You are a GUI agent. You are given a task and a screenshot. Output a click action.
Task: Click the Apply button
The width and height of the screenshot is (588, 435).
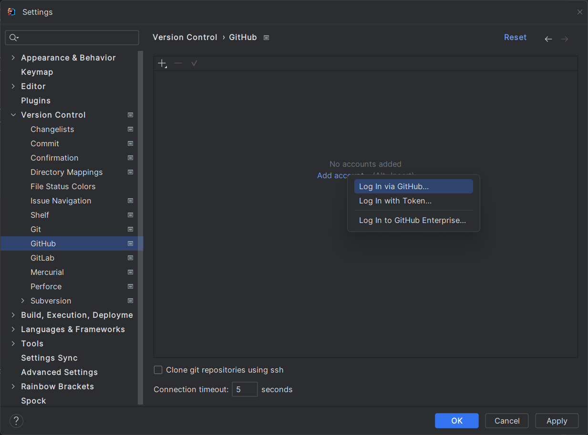557,421
